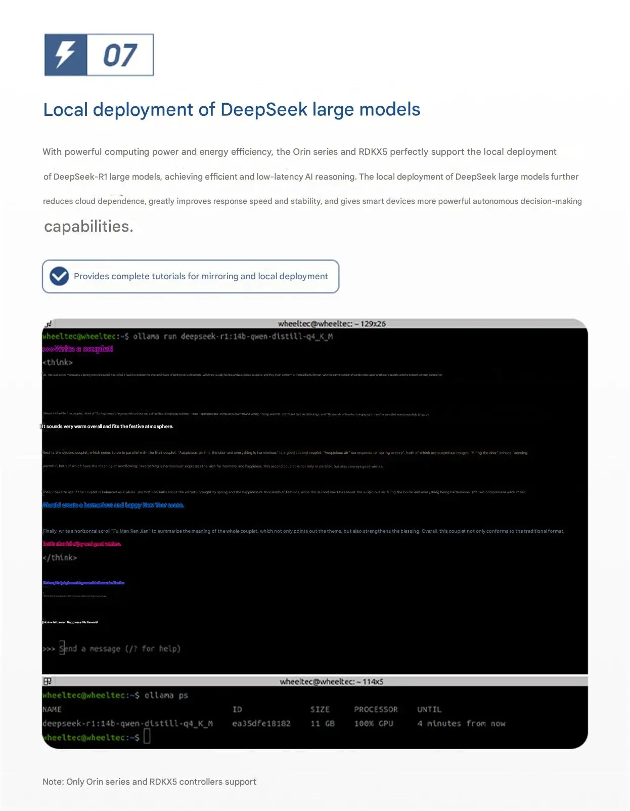Click the '4 minutes from now' value
The width and height of the screenshot is (630, 811).
pyautogui.click(x=461, y=723)
